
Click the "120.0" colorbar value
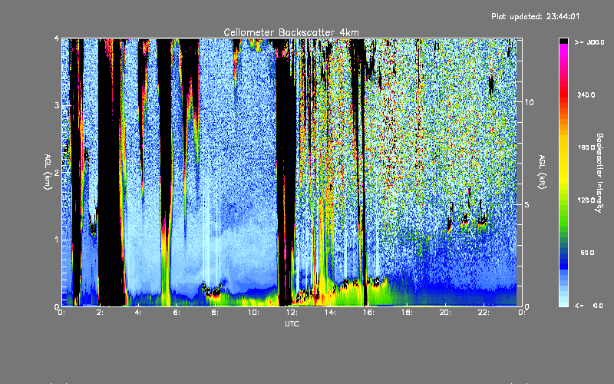(x=586, y=200)
